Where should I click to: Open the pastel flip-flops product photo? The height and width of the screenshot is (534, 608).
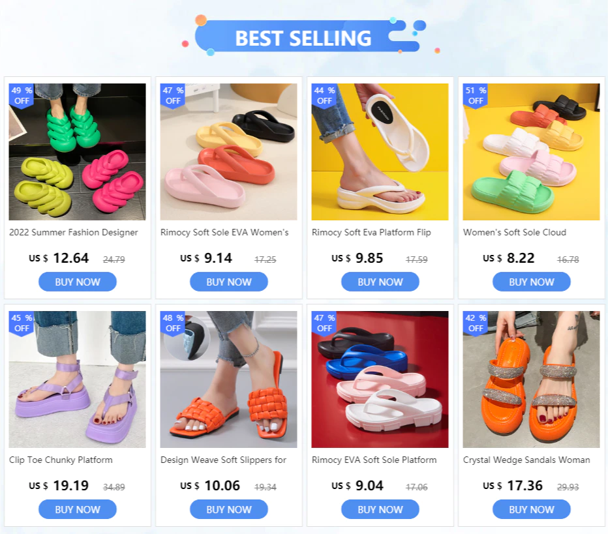[228, 152]
